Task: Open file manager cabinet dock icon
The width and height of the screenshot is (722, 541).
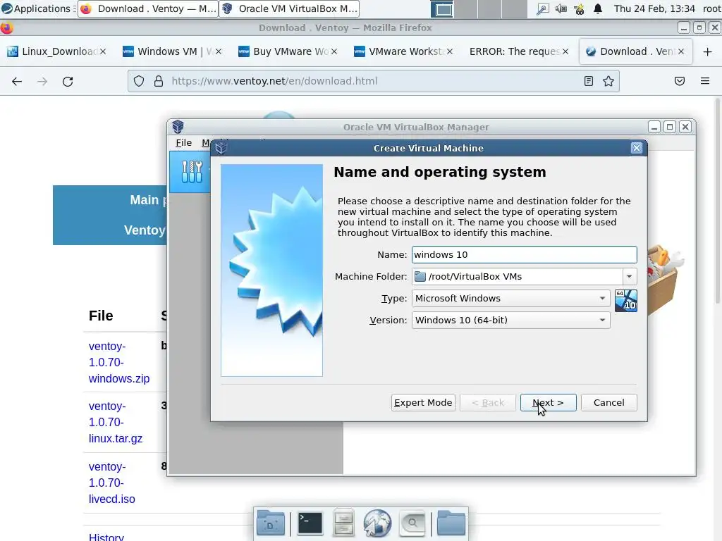Action: pos(343,523)
